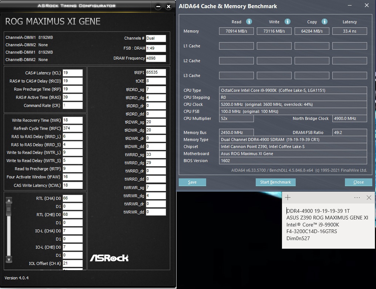The width and height of the screenshot is (376, 289).
Task: Click the Read info icon in AIDA64
Action: (249, 21)
